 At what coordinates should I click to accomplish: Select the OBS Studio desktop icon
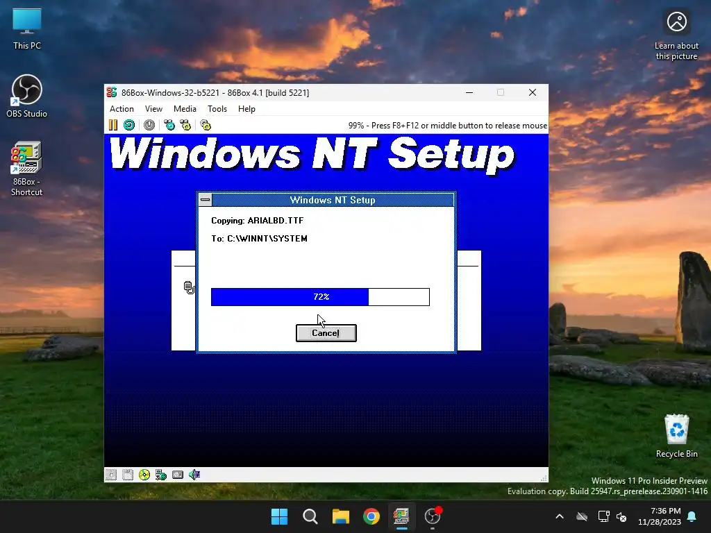coord(27,96)
